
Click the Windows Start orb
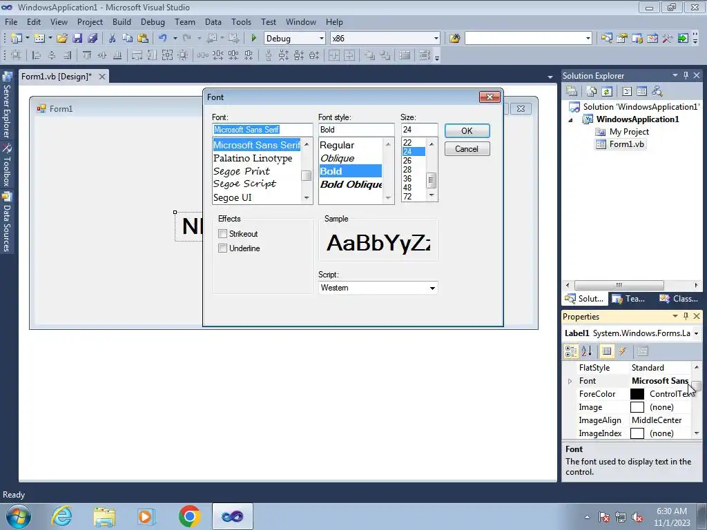pos(19,516)
